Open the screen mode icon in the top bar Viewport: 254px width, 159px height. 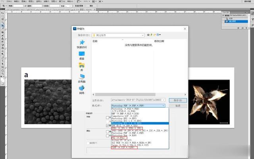(x=100, y=1)
